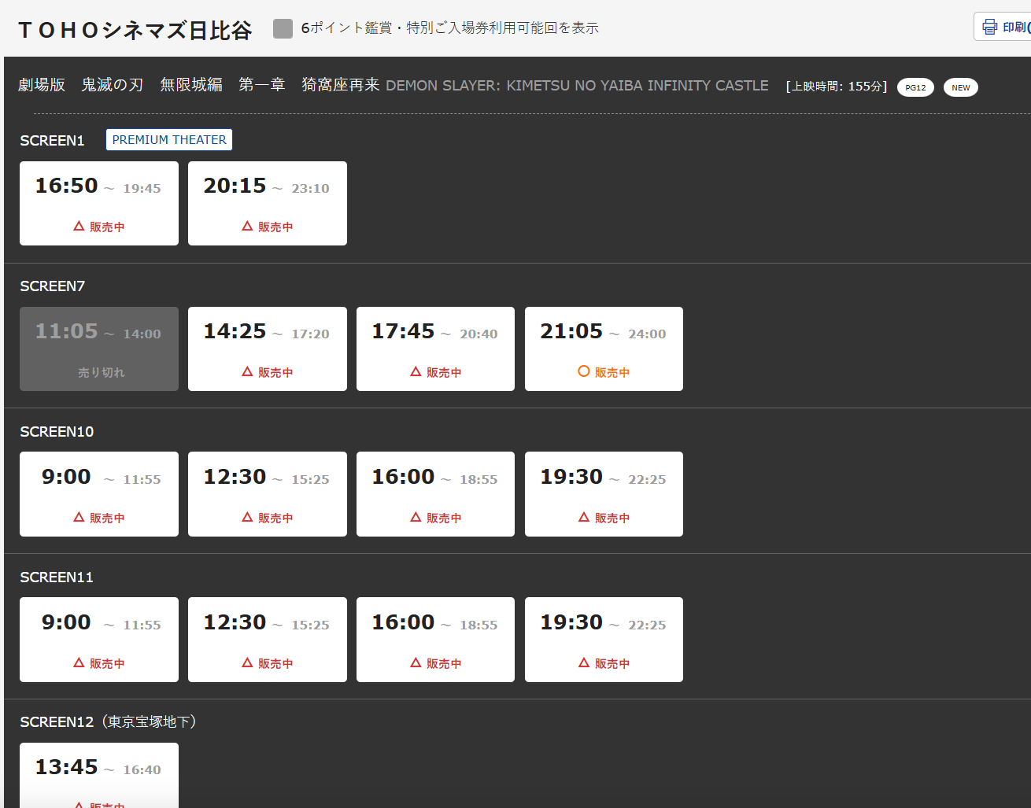Image resolution: width=1031 pixels, height=808 pixels.
Task: Select the 9:00 showtime in SCREEN11
Action: pyautogui.click(x=99, y=640)
